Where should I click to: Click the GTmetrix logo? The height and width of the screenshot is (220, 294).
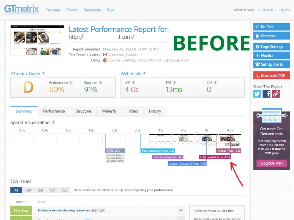click(21, 9)
